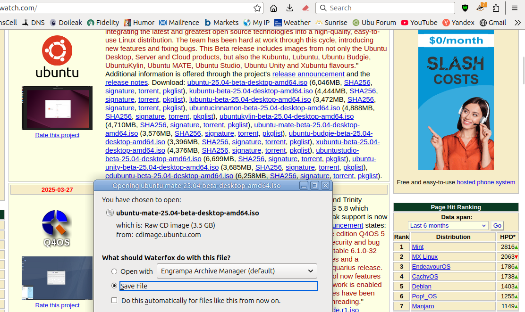This screenshot has height=312, width=525.
Task: Check Do this automatically for files like this
Action: coord(115,300)
